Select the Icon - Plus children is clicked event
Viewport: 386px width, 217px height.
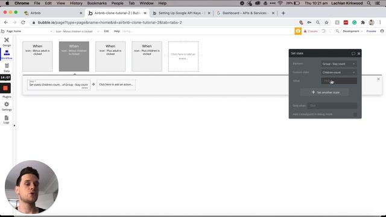click(147, 56)
